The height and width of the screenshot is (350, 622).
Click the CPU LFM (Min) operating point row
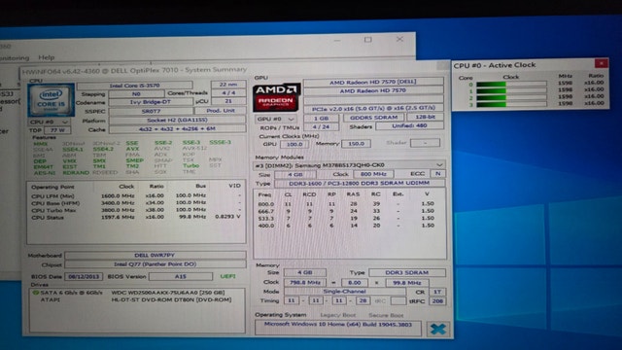tap(136, 195)
